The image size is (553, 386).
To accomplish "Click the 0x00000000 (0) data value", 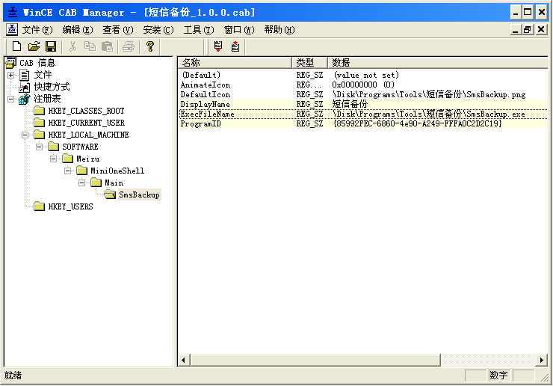I will point(363,85).
